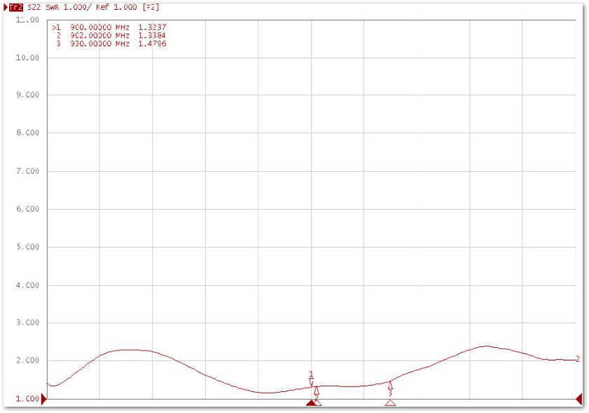589x413 pixels.
Task: Select marker 1 arrow on the trace
Action: click(x=312, y=381)
